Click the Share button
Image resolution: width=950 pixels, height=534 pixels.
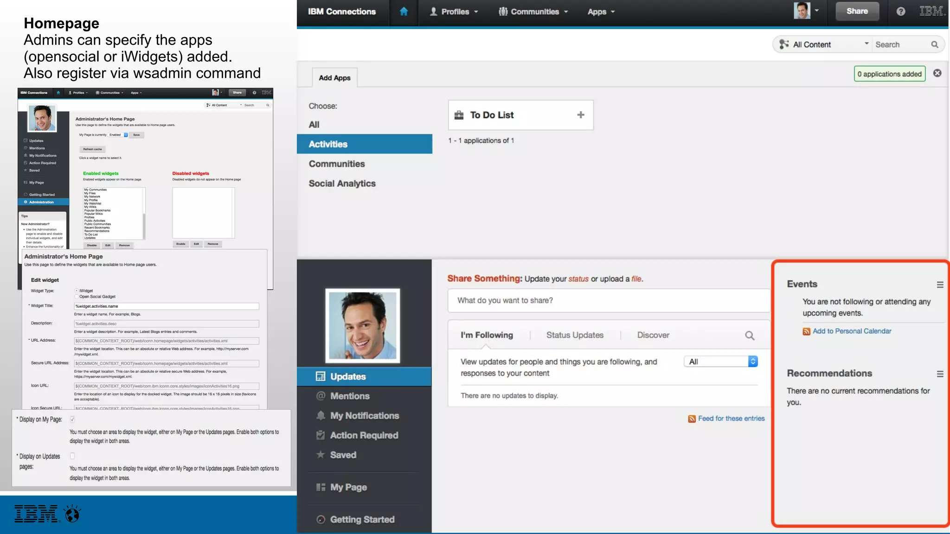[x=857, y=12]
